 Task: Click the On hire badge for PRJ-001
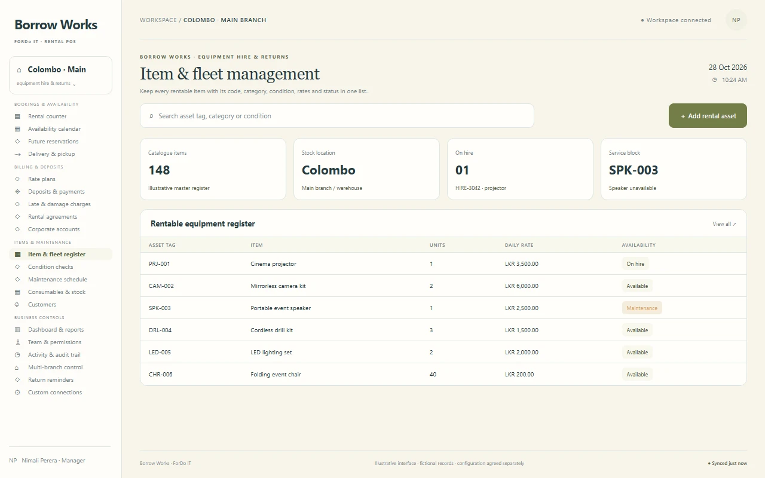coord(635,264)
